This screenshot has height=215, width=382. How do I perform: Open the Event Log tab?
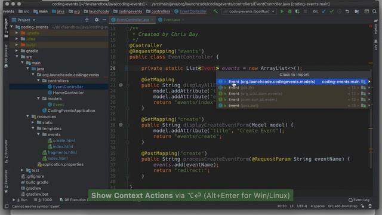point(359,200)
